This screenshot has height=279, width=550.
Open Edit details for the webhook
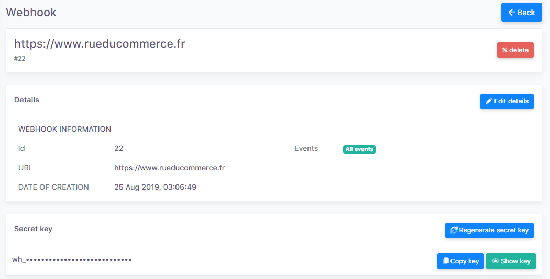pos(507,101)
